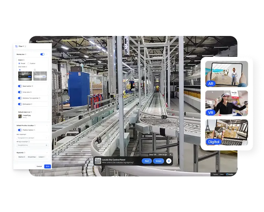The height and width of the screenshot is (212, 264).
Task: Collapse the Display bar section chevron
Action: pyautogui.click(x=47, y=55)
